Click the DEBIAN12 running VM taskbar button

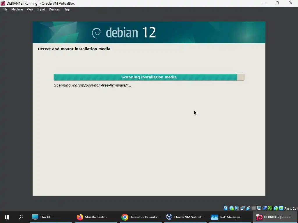(275, 217)
